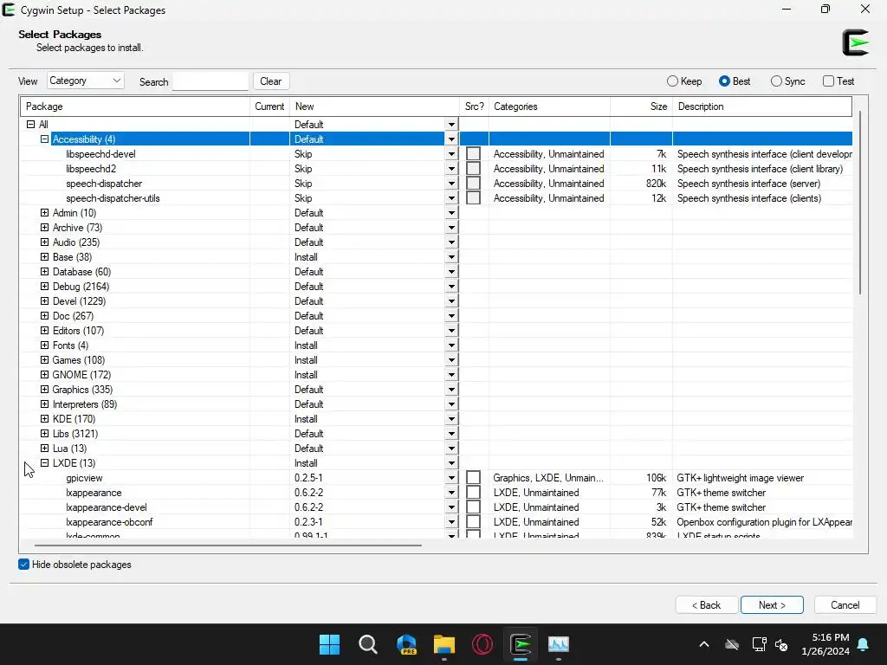Click Description column header
Image resolution: width=887 pixels, height=665 pixels.
pyautogui.click(x=762, y=107)
